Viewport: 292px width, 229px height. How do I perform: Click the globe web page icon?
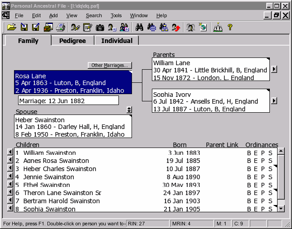[x=203, y=27]
